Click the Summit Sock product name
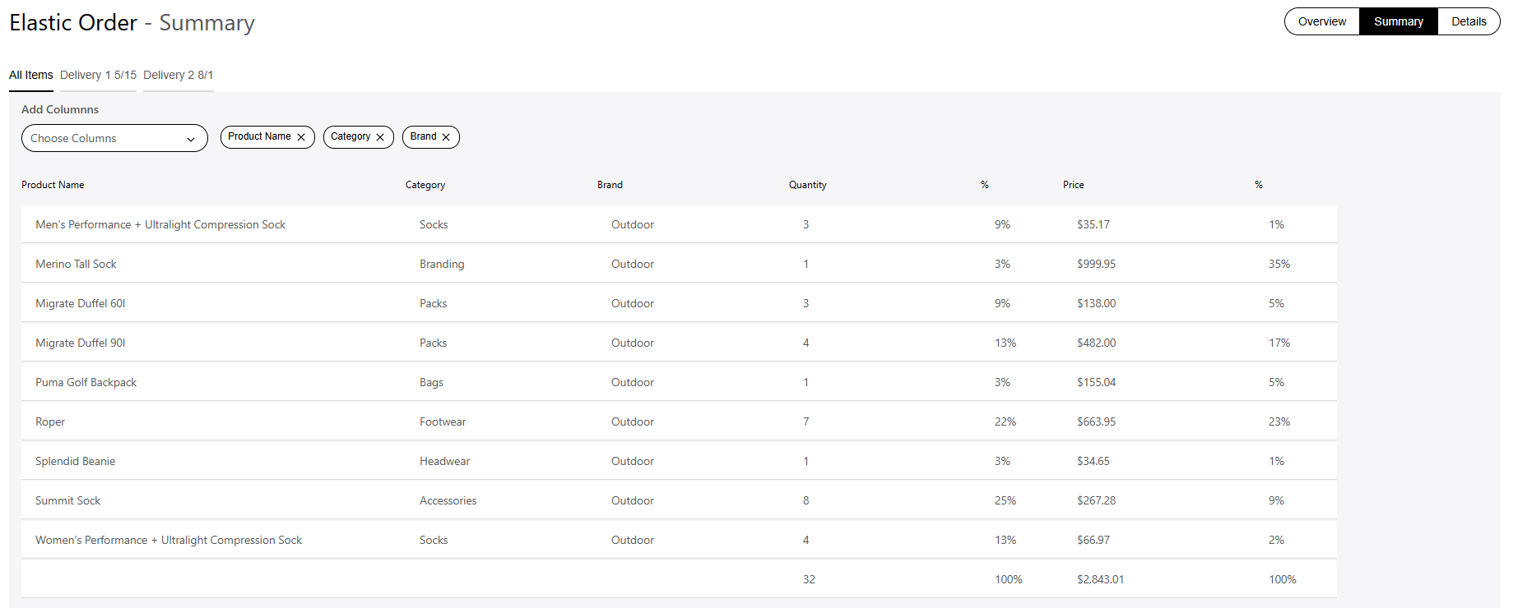1518x608 pixels. 68,500
